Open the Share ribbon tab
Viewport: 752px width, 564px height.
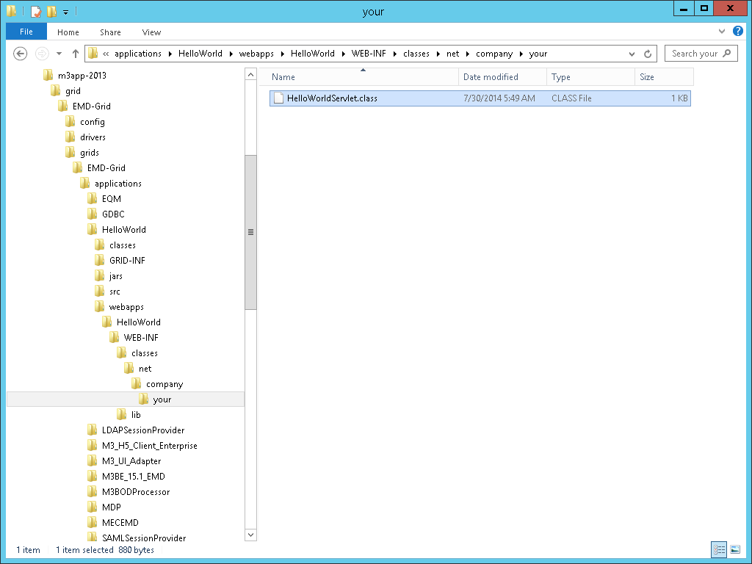tap(110, 32)
